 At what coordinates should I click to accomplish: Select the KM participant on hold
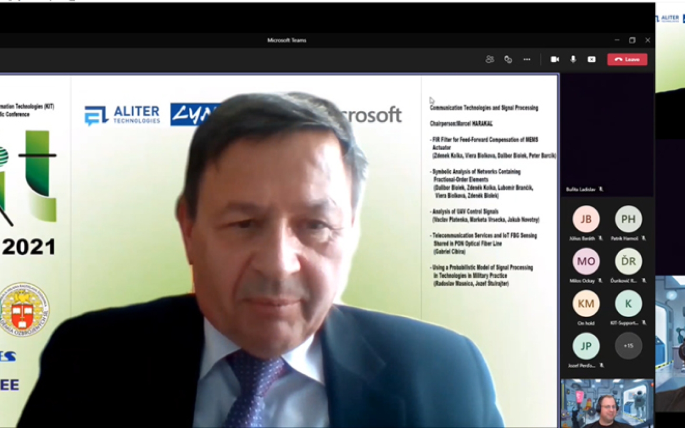click(586, 303)
